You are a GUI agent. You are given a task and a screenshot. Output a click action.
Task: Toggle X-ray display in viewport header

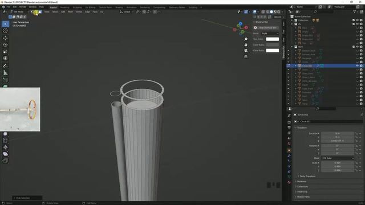point(263,11)
